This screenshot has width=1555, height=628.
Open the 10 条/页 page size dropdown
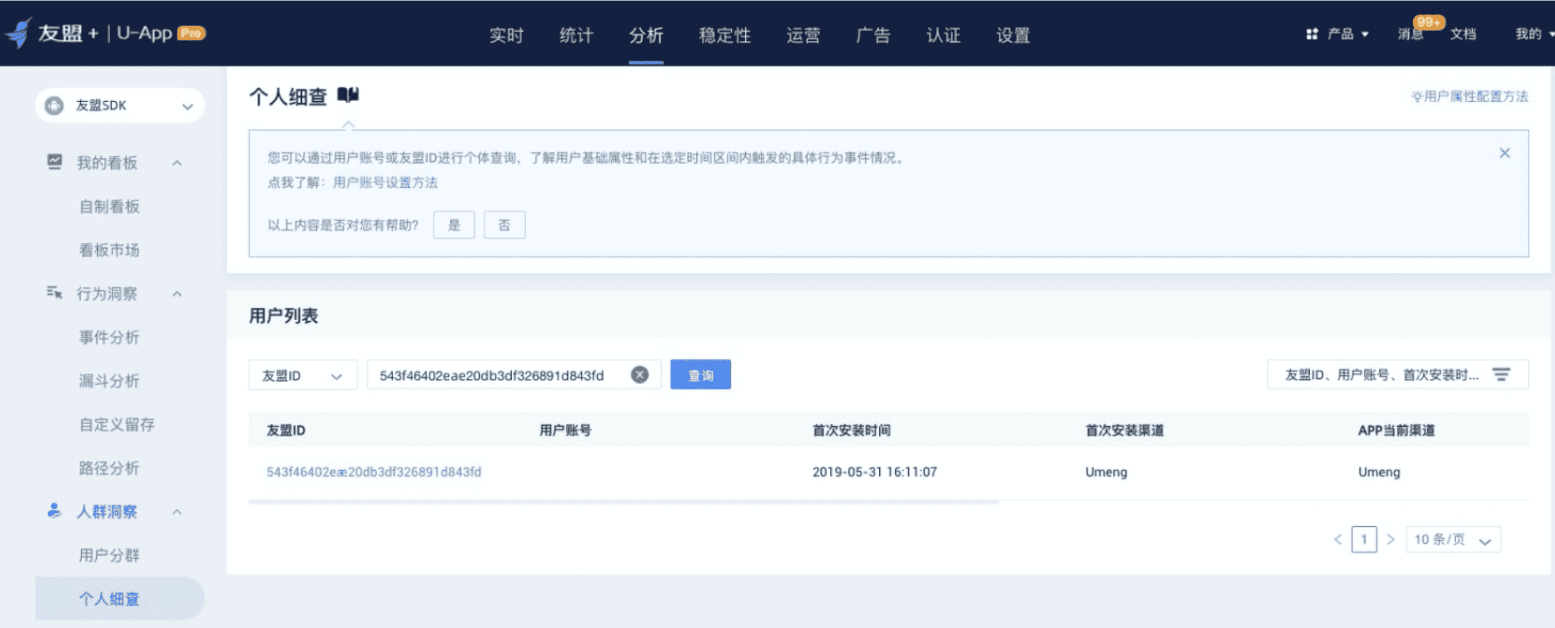click(1453, 539)
